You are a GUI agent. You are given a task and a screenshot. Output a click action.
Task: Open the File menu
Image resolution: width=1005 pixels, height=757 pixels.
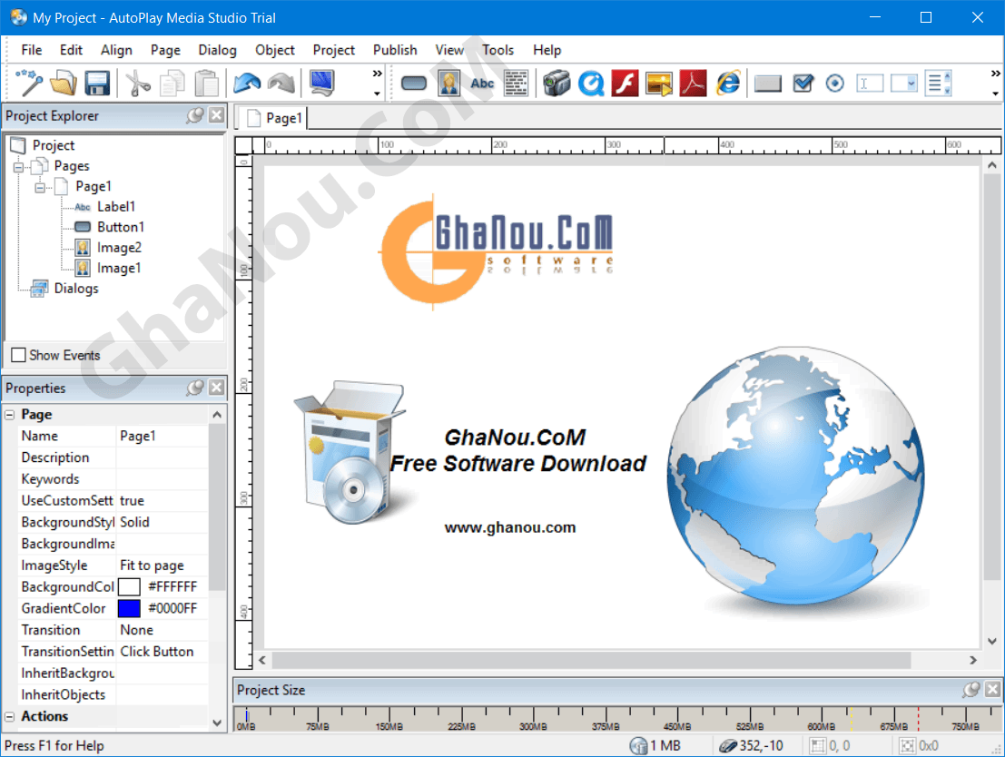coord(32,50)
